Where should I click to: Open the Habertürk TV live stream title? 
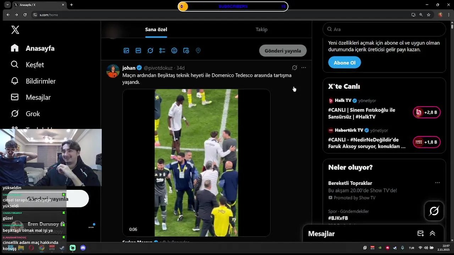pyautogui.click(x=367, y=143)
